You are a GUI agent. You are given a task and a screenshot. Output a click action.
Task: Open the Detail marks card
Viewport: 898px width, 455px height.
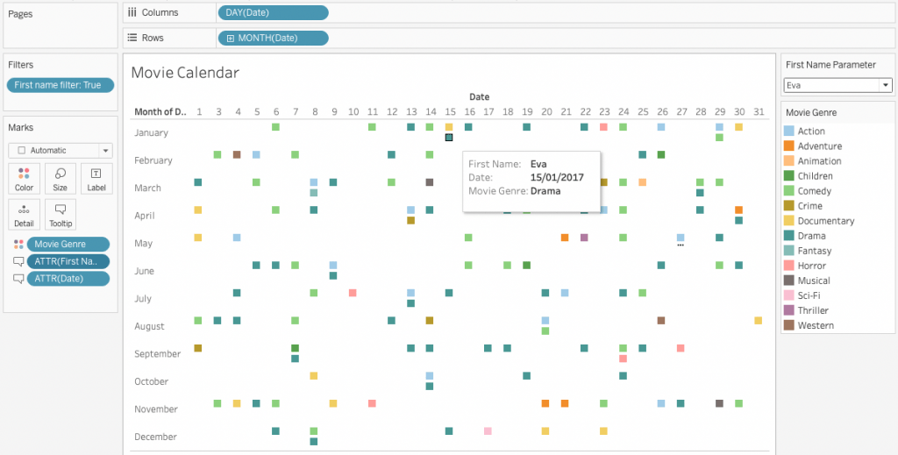click(25, 214)
